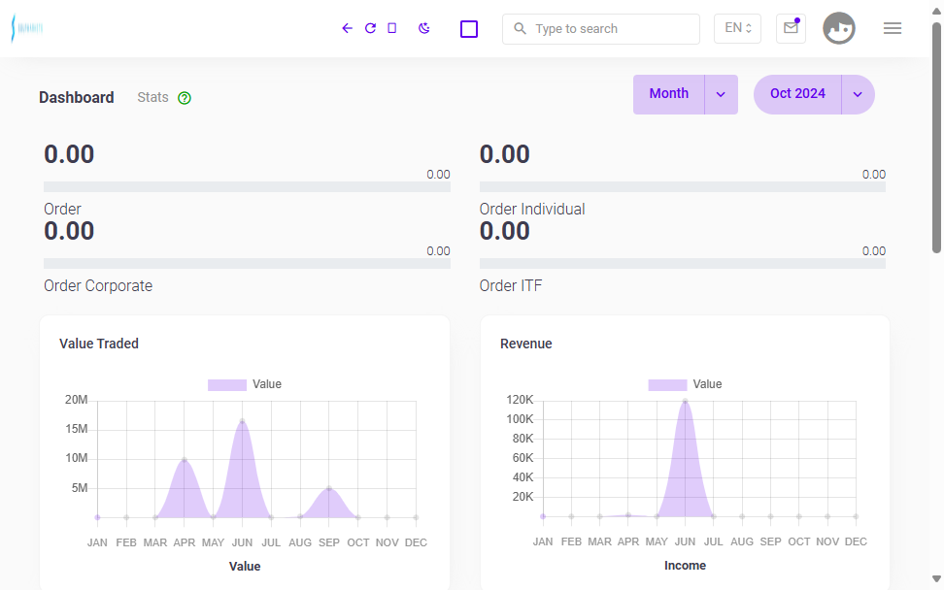This screenshot has height=590, width=944.
Task: Click the scrollbar down arrow
Action: pos(936,578)
